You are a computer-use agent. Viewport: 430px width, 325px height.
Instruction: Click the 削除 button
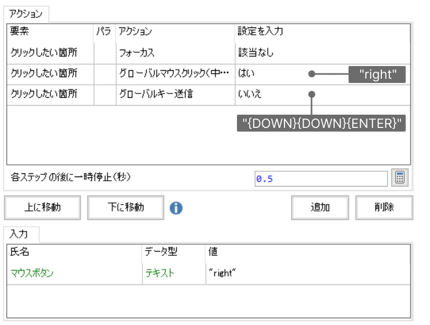click(384, 208)
